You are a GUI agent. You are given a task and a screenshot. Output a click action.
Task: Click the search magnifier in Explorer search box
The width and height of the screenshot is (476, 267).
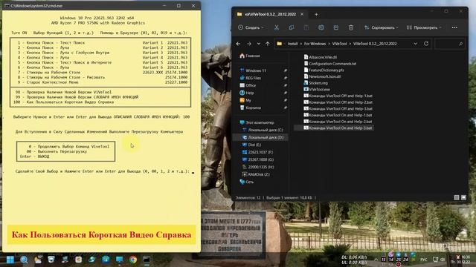(x=460, y=44)
